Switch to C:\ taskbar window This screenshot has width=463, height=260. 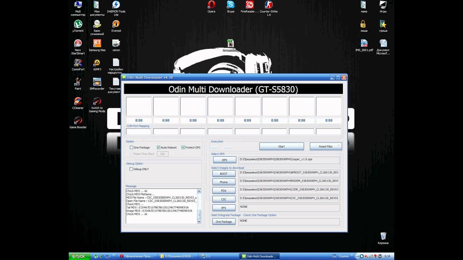tap(218, 256)
